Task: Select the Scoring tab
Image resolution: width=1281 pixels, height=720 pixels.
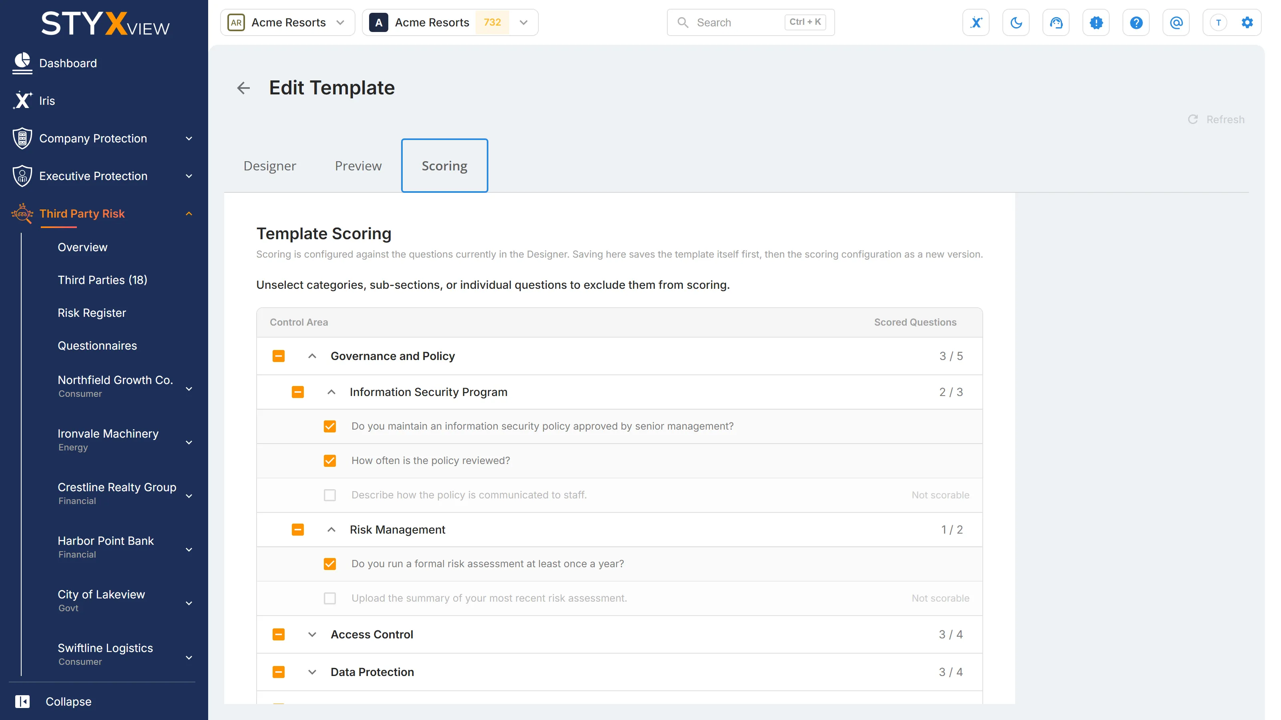Action: (x=445, y=166)
